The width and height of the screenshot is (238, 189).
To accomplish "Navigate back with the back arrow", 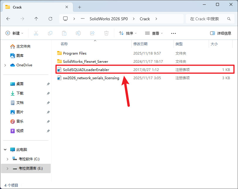I will [x=8, y=19].
